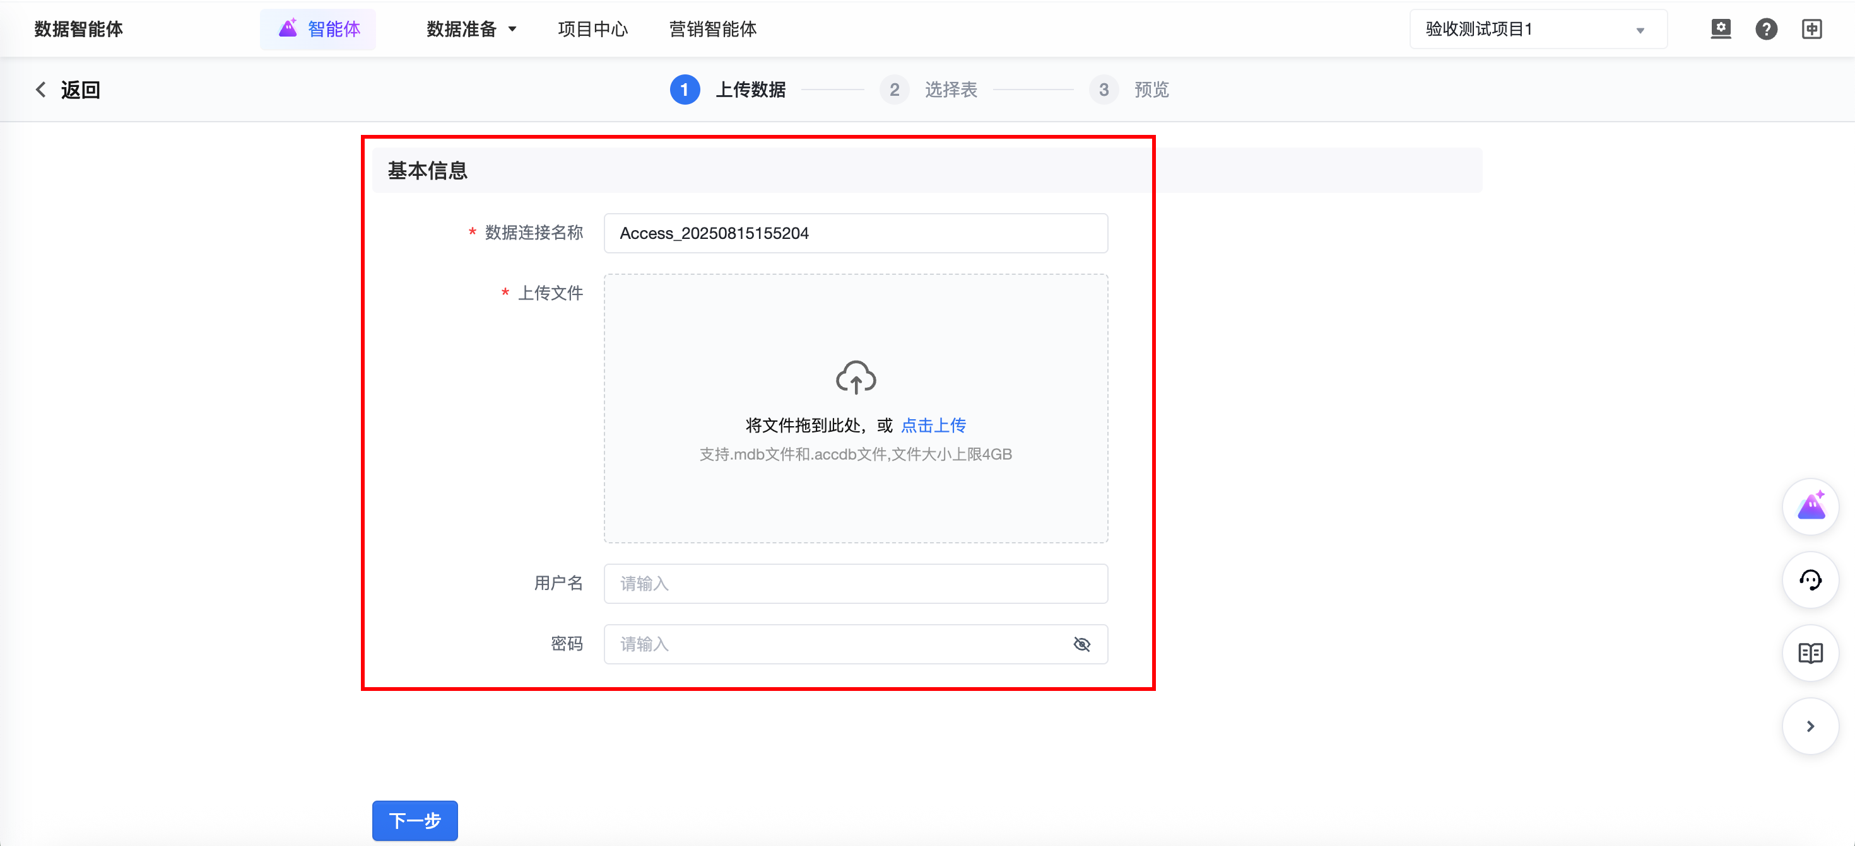
Task: Click the 点击上传 link
Action: pyautogui.click(x=933, y=425)
